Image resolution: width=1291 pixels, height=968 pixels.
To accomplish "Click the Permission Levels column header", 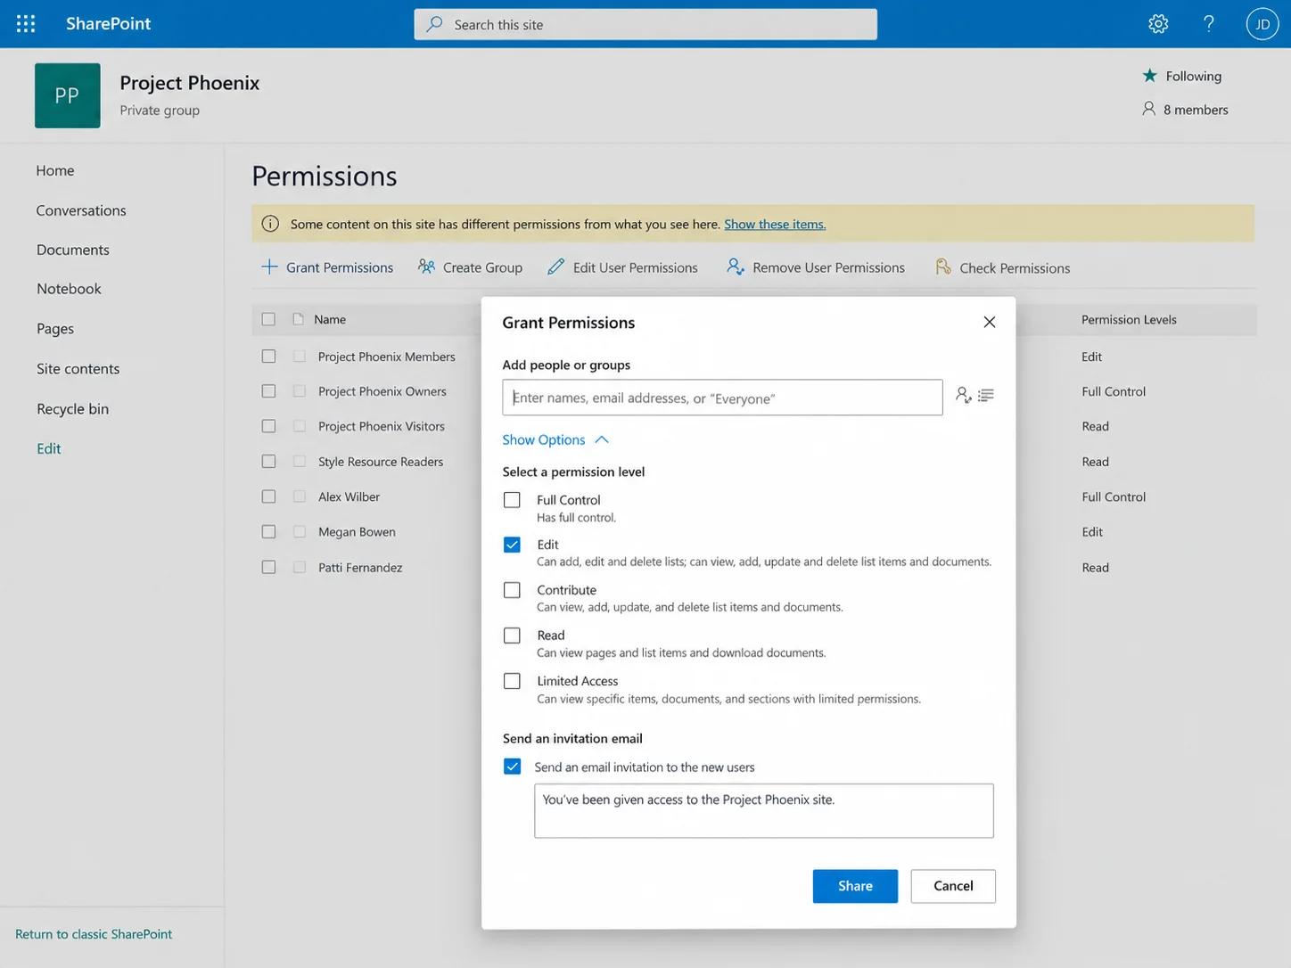I will (1129, 319).
